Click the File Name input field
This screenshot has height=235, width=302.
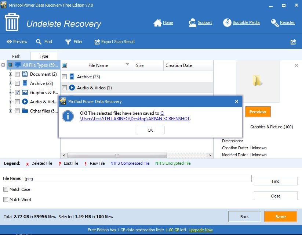(138, 178)
